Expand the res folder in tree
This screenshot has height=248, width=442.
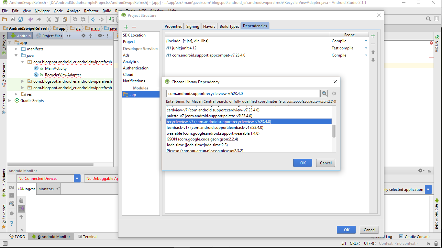pyautogui.click(x=16, y=94)
